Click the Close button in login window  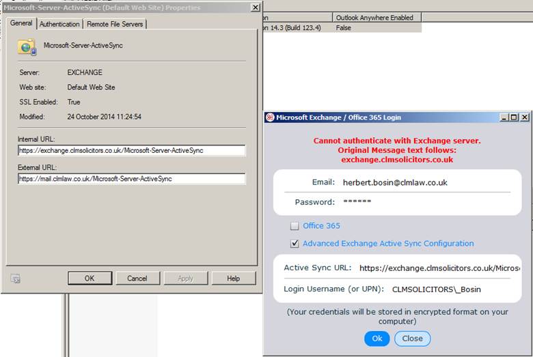click(x=412, y=339)
